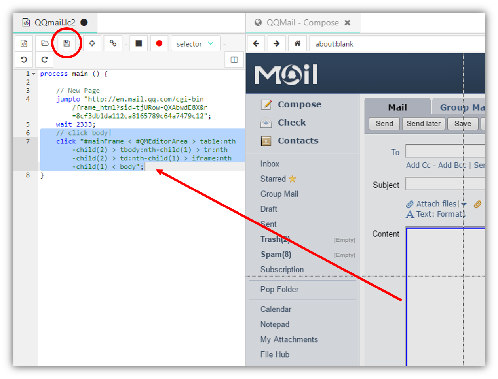Select the Mail compose tab
Viewport: 498px width, 379px height.
[x=397, y=107]
